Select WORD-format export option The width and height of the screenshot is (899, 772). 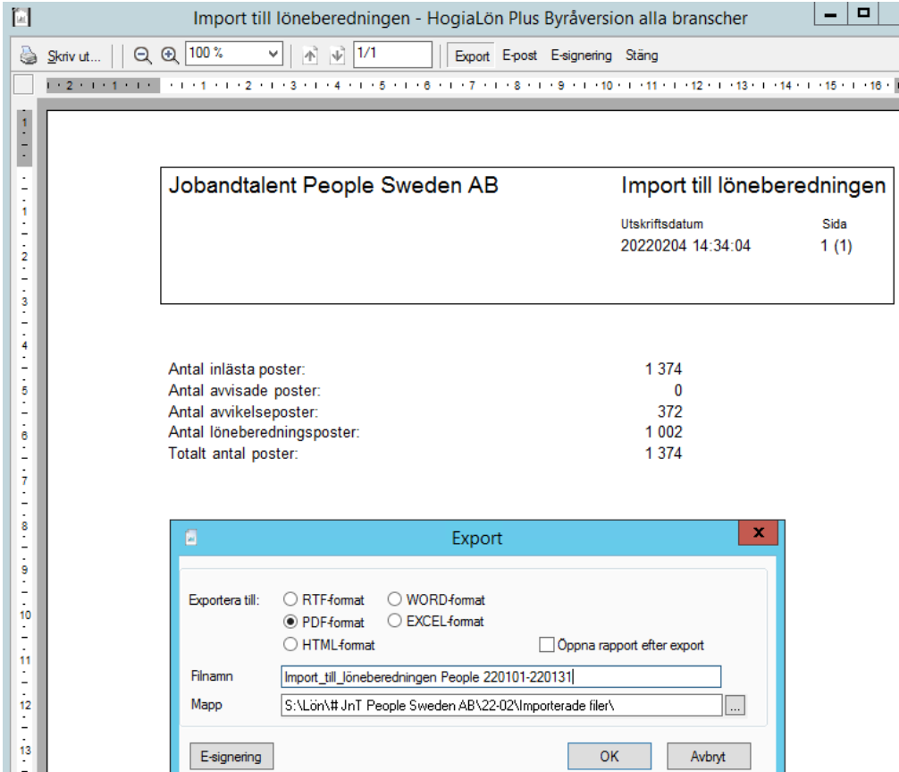pos(396,600)
